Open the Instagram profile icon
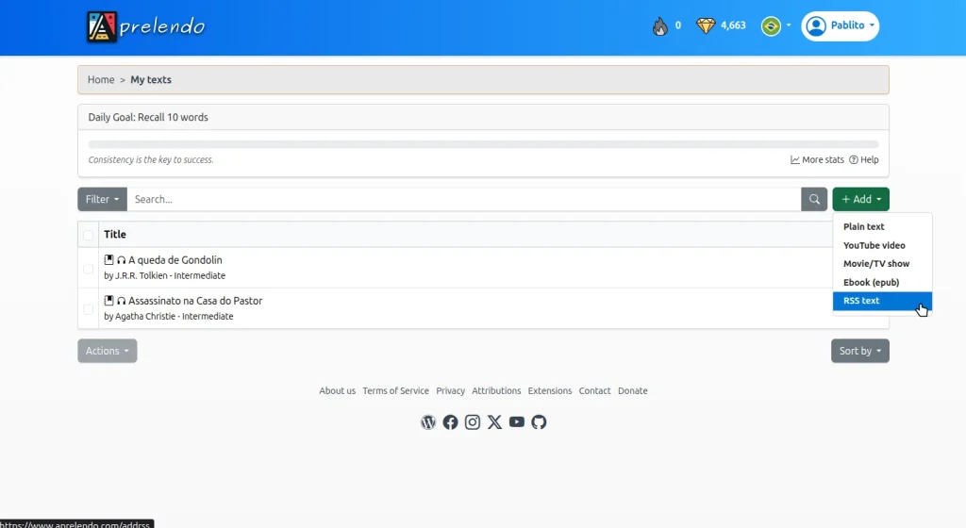 pyautogui.click(x=473, y=422)
